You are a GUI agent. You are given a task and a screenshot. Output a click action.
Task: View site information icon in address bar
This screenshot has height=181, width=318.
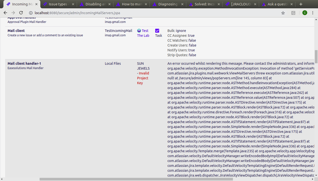(31, 13)
